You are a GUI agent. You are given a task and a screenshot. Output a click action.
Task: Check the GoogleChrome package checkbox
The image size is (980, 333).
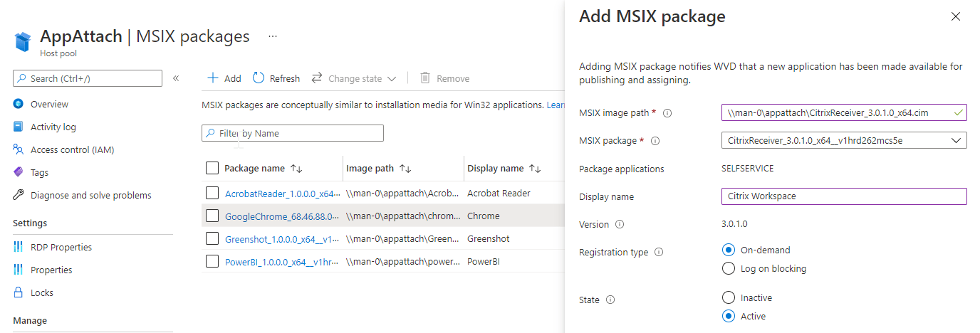coord(212,216)
